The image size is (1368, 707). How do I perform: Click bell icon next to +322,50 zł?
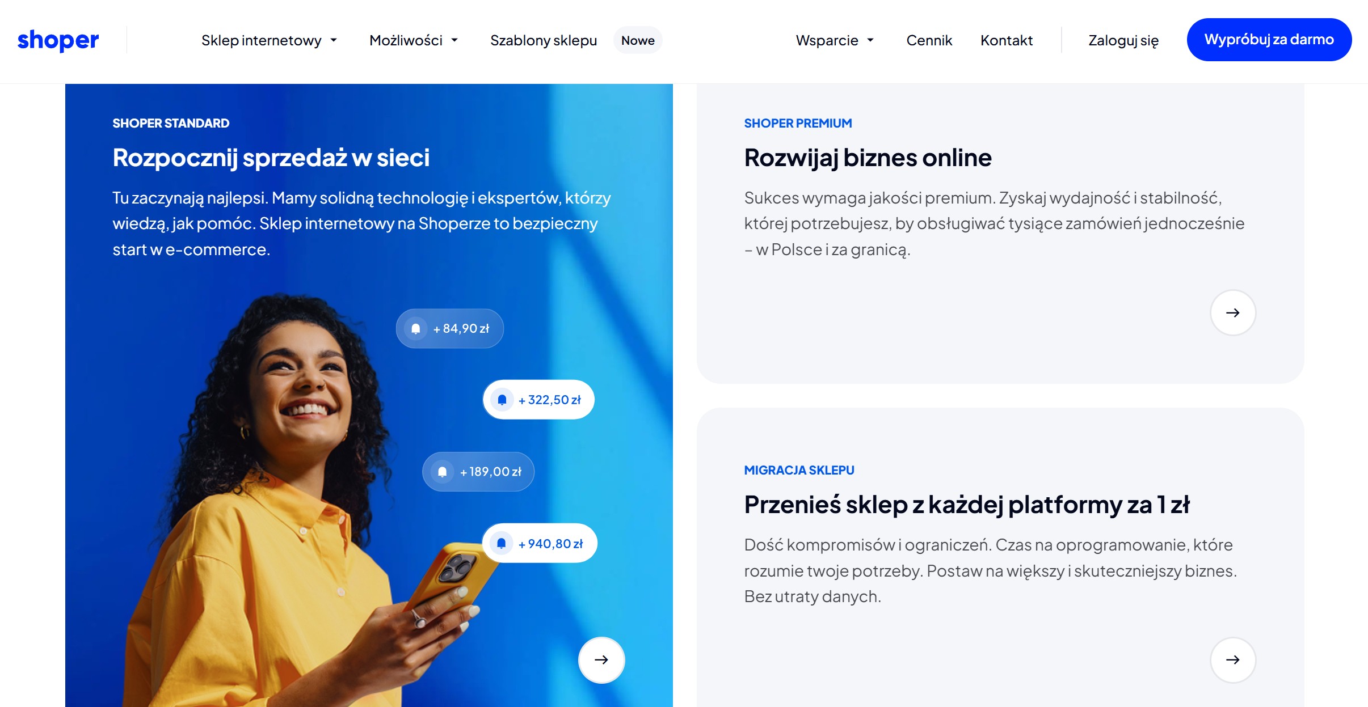[x=502, y=400]
